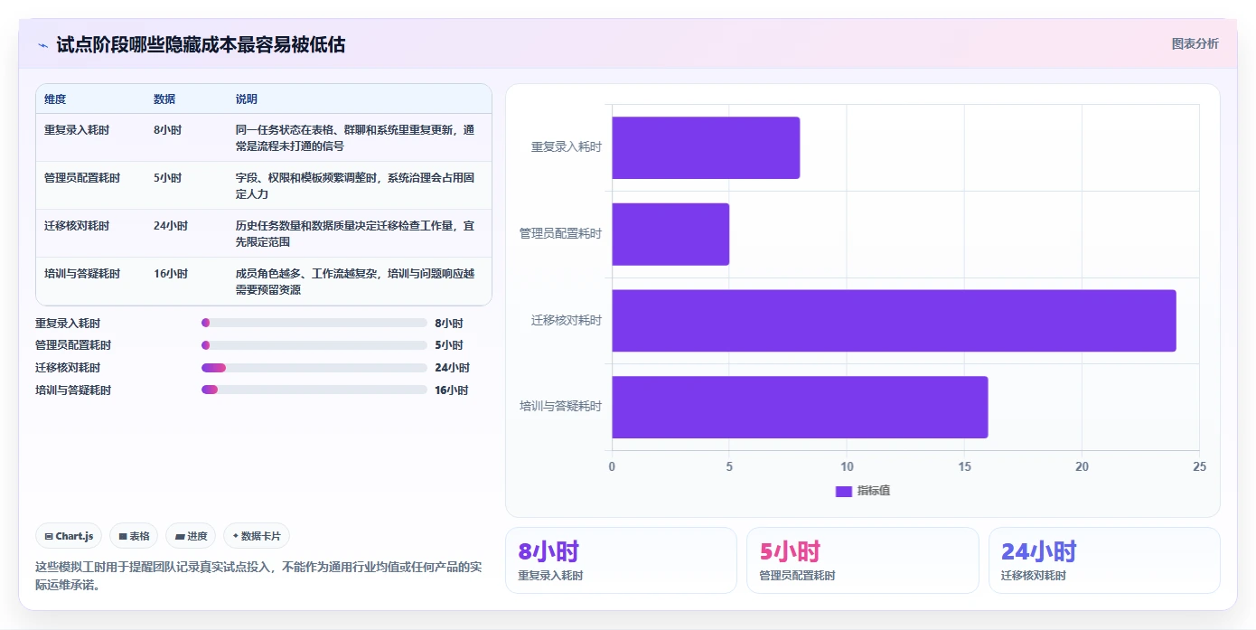Click the Chart.js chip
This screenshot has height=630, width=1256.
point(70,536)
